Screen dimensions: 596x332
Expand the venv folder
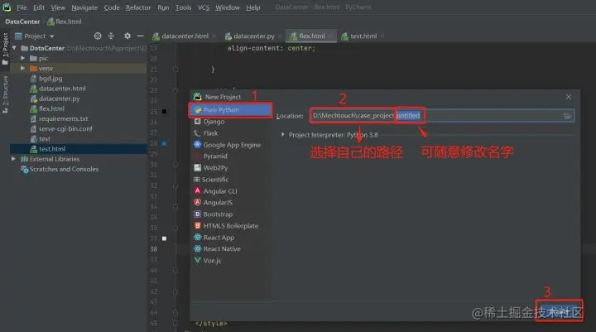pos(23,68)
